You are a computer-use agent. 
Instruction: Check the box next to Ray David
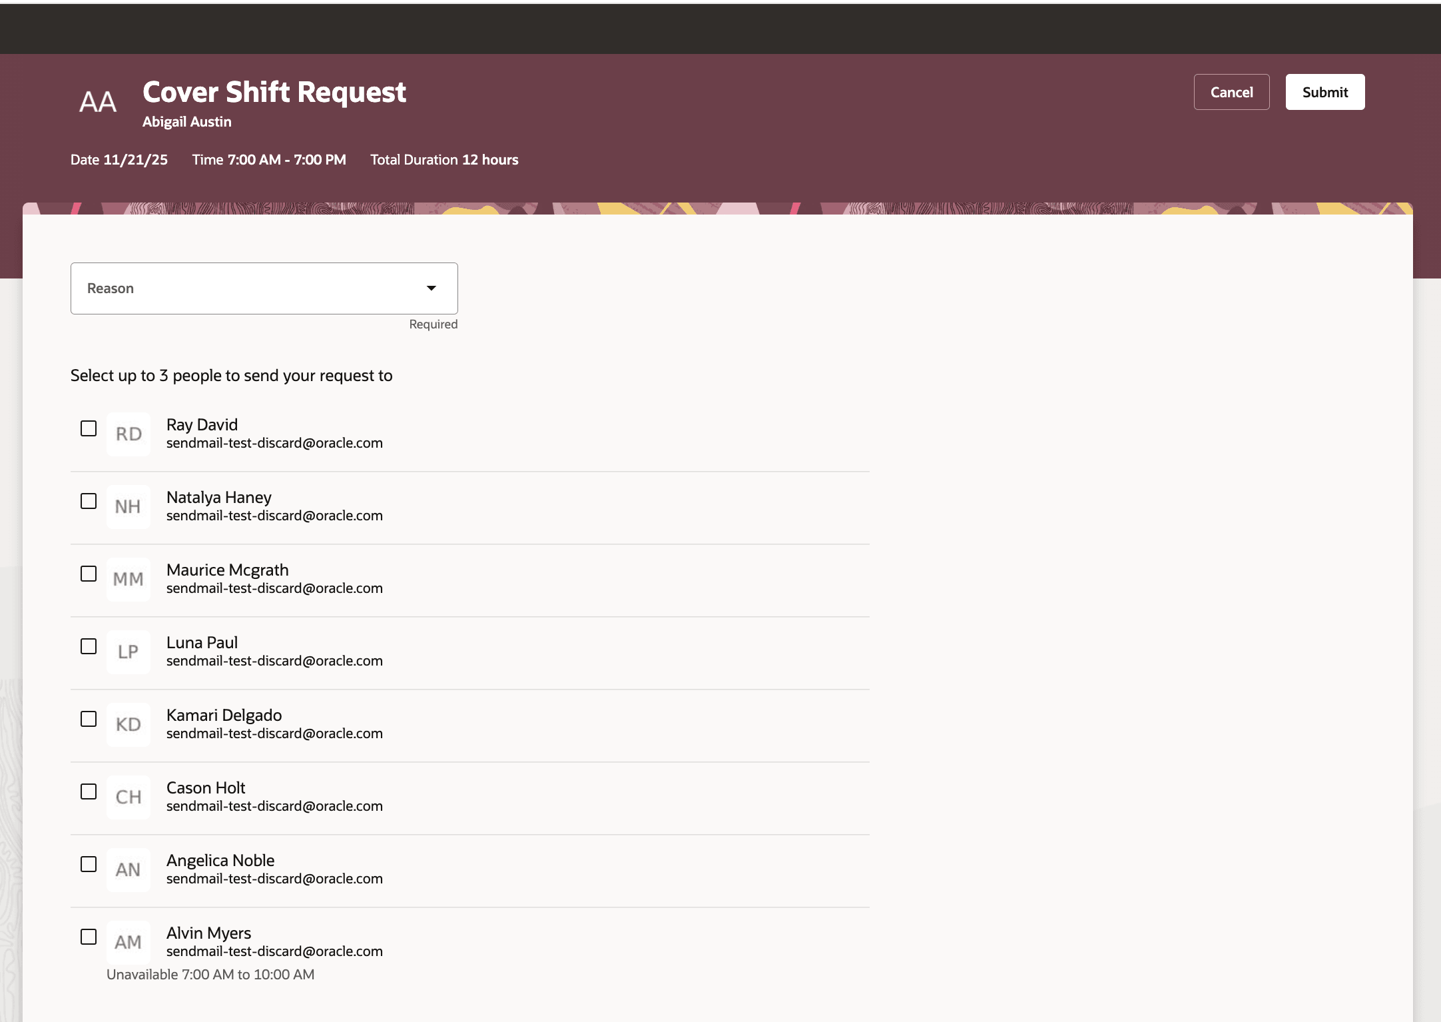(88, 429)
